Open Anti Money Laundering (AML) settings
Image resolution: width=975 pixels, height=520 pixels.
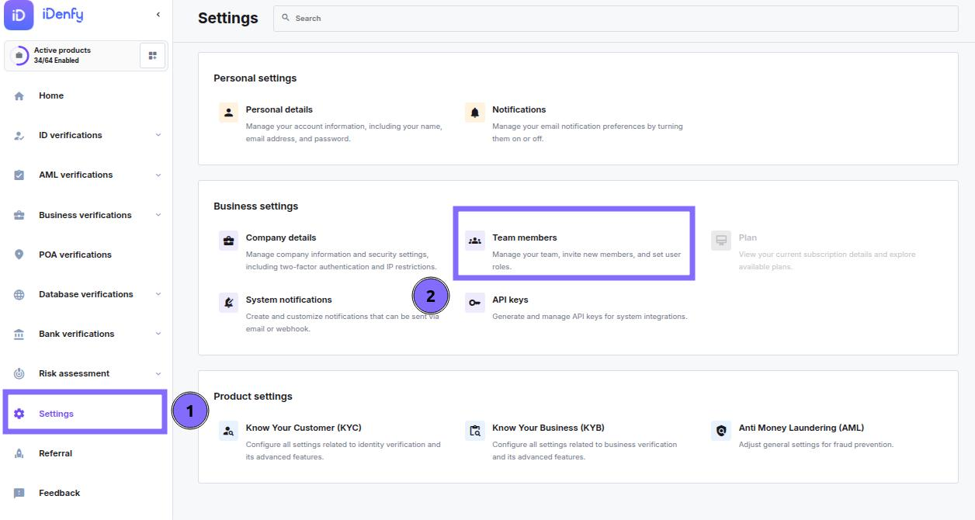801,428
